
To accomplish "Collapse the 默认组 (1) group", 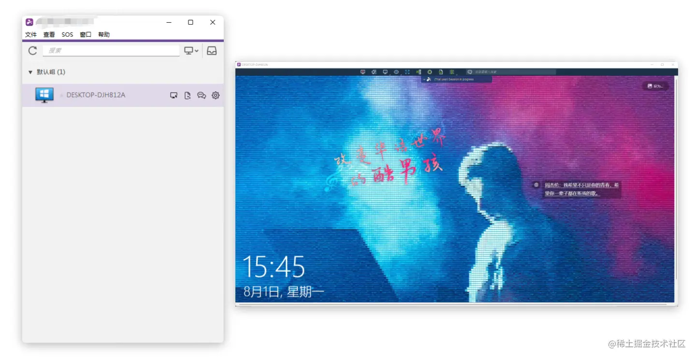I will pos(30,72).
